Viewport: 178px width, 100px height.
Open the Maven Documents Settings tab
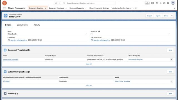99,8
